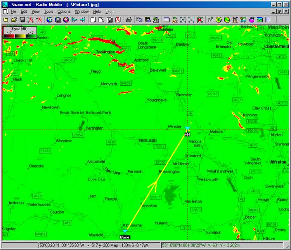Click the globe Open map icon

[49, 20]
